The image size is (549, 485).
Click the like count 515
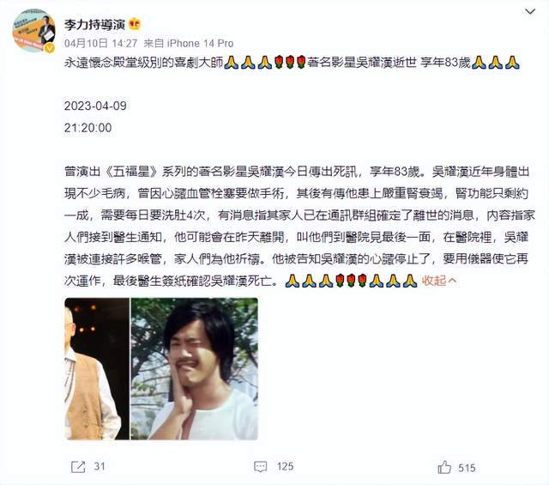point(467,468)
